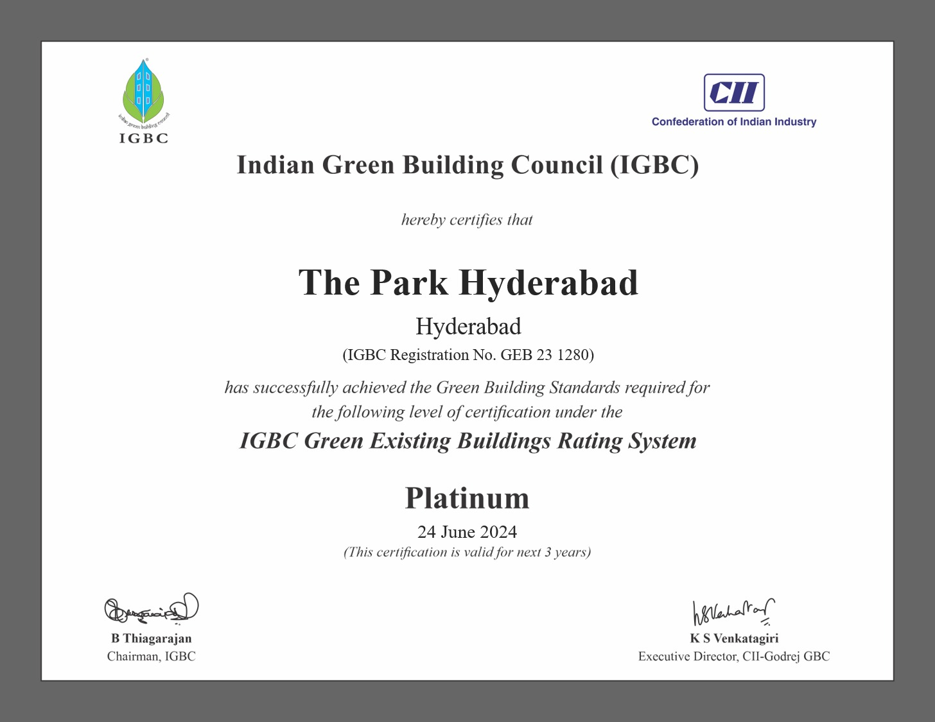Viewport: 935px width, 722px height.
Task: Select the name 'K S Venkatagiri'
Action: click(x=734, y=638)
